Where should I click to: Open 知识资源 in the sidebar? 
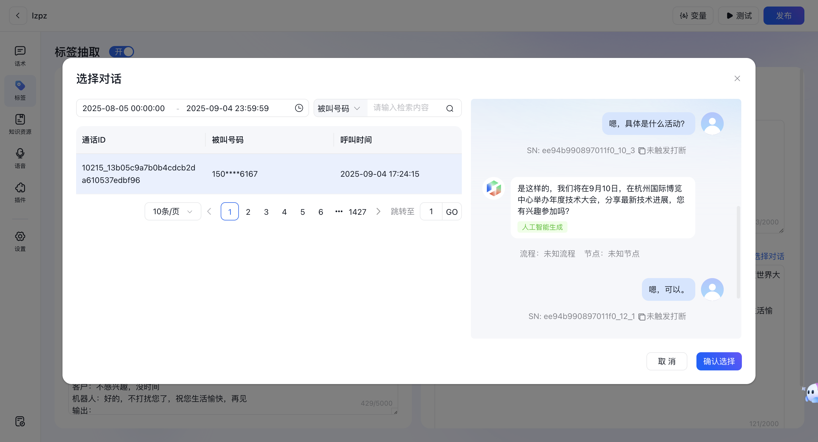(20, 124)
